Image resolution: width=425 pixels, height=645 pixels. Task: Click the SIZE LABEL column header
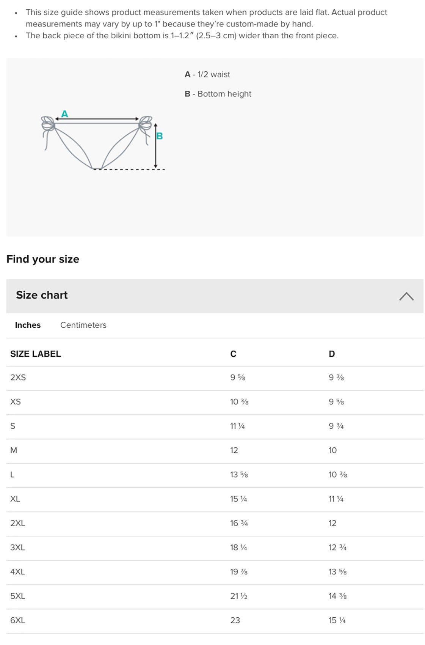point(36,354)
